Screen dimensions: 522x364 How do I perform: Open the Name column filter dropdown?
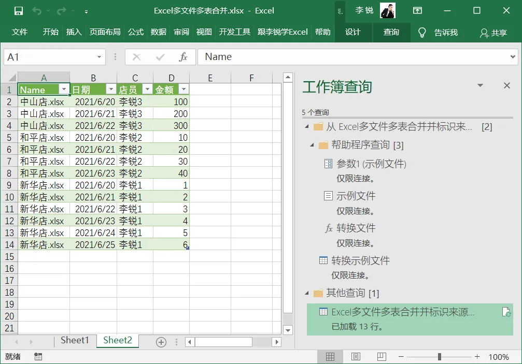click(x=64, y=90)
